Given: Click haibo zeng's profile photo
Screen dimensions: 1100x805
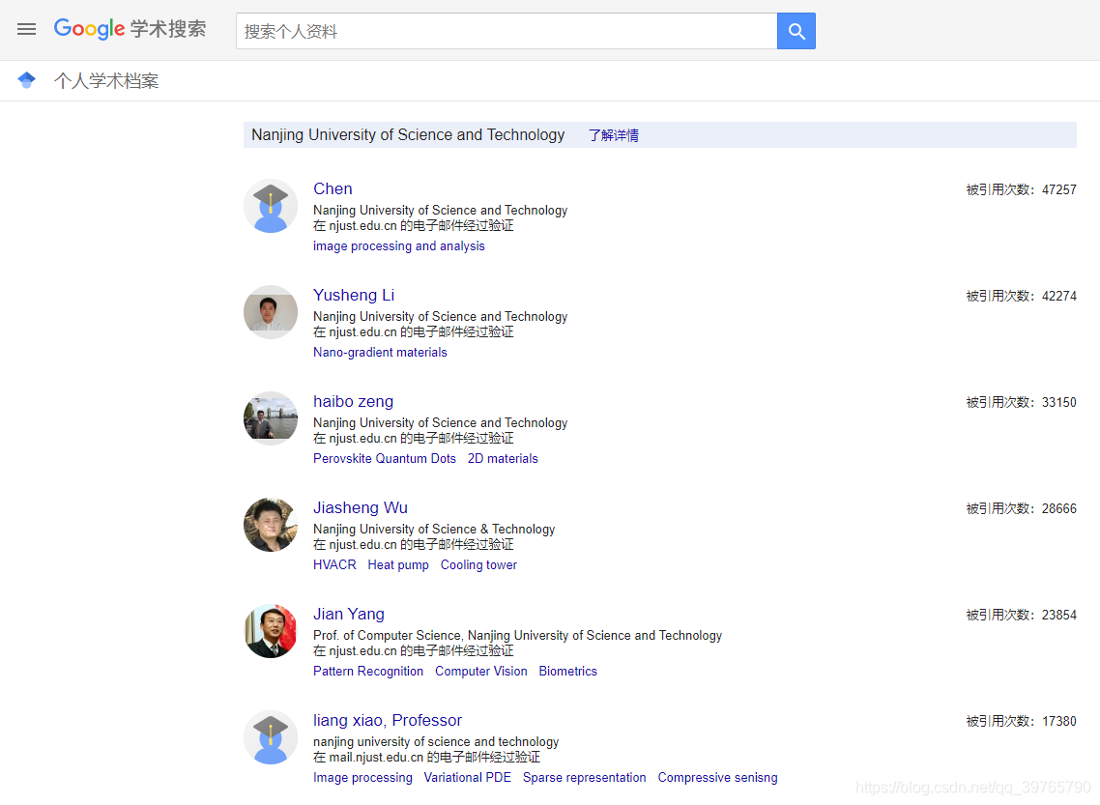Looking at the screenshot, I should [270, 417].
